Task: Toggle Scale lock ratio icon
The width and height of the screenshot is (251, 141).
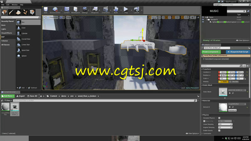Action: 245,79
